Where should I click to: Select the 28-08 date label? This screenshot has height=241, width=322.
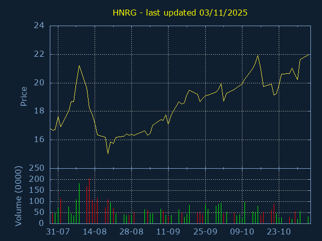[x=131, y=232]
